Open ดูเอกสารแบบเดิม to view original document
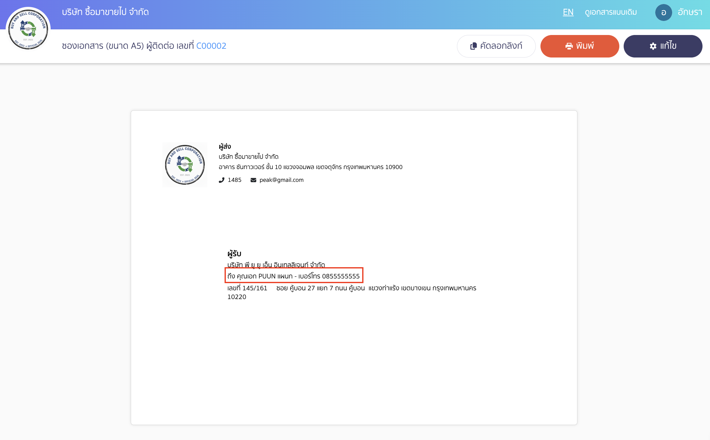 point(610,12)
